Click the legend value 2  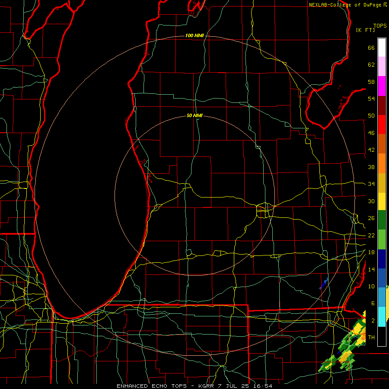pyautogui.click(x=373, y=321)
